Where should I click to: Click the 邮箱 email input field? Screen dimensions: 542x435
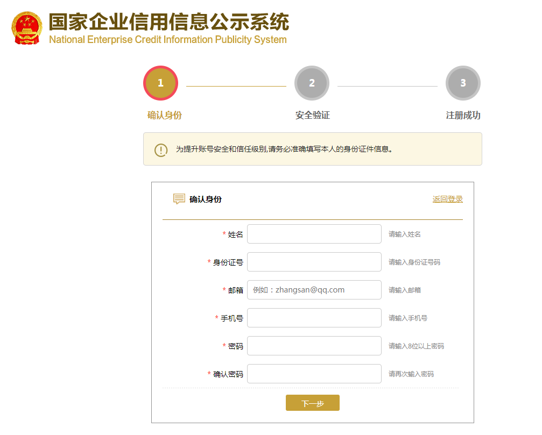[x=314, y=290]
